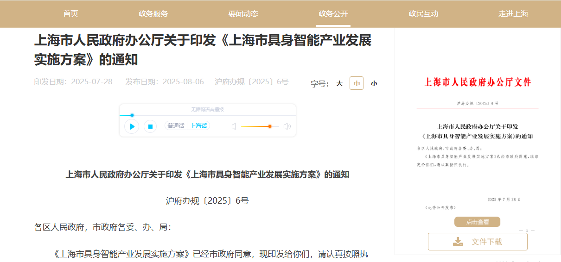This screenshot has width=561, height=262.
Task: Set font size to 中
Action: 357,83
